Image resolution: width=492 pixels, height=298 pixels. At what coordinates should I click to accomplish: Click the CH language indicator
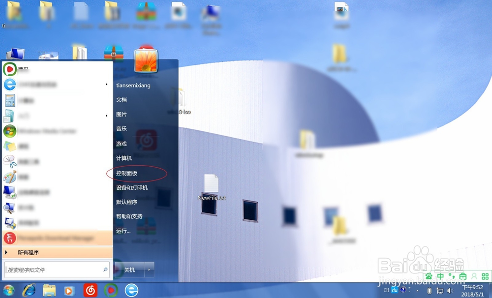click(386, 290)
